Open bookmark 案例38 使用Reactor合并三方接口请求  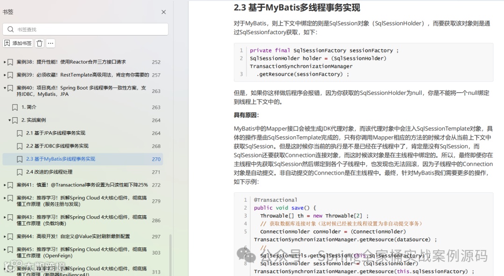point(71,62)
